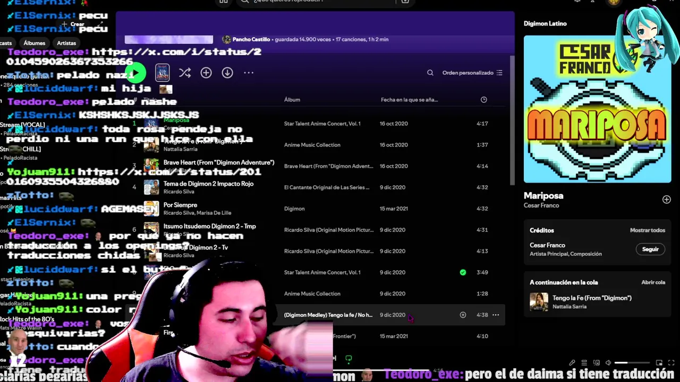Click the download playlist arrow icon
The image size is (680, 382).
point(227,73)
